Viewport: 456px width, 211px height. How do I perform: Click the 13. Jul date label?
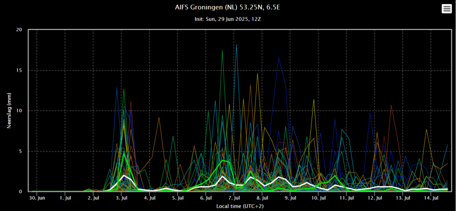(403, 198)
